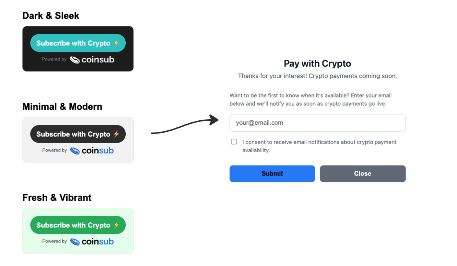The width and height of the screenshot is (457, 266).
Task: Click the coinsub logo in the dark card
Action: tap(92, 59)
